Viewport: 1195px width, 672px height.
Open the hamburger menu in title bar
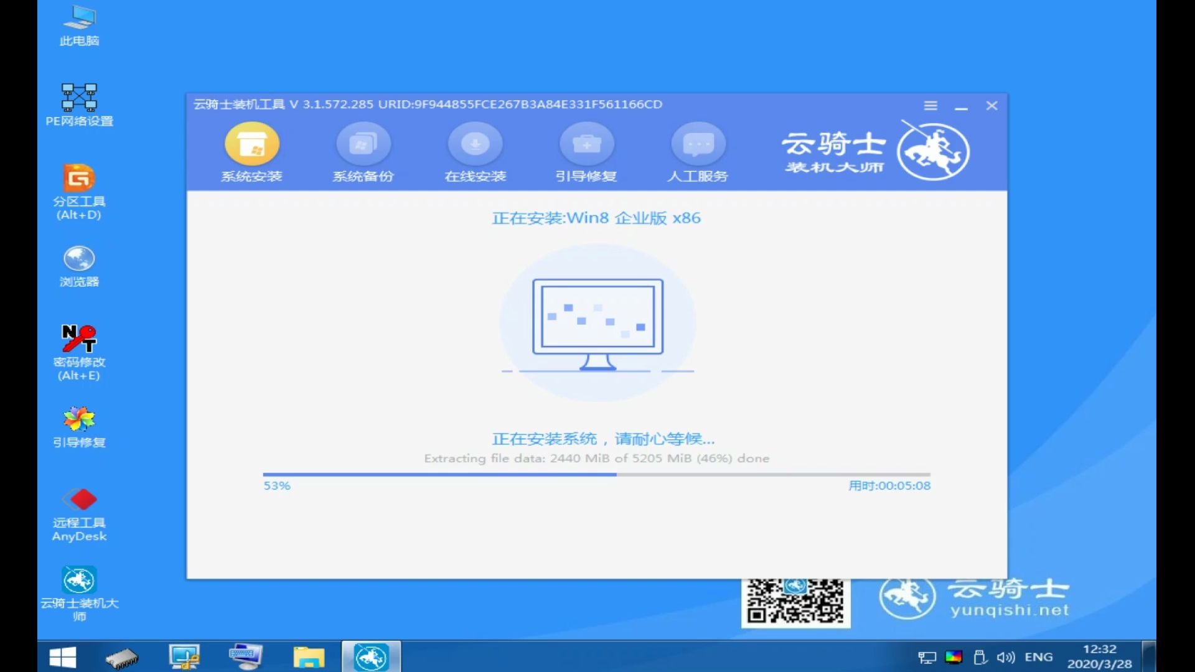[930, 106]
